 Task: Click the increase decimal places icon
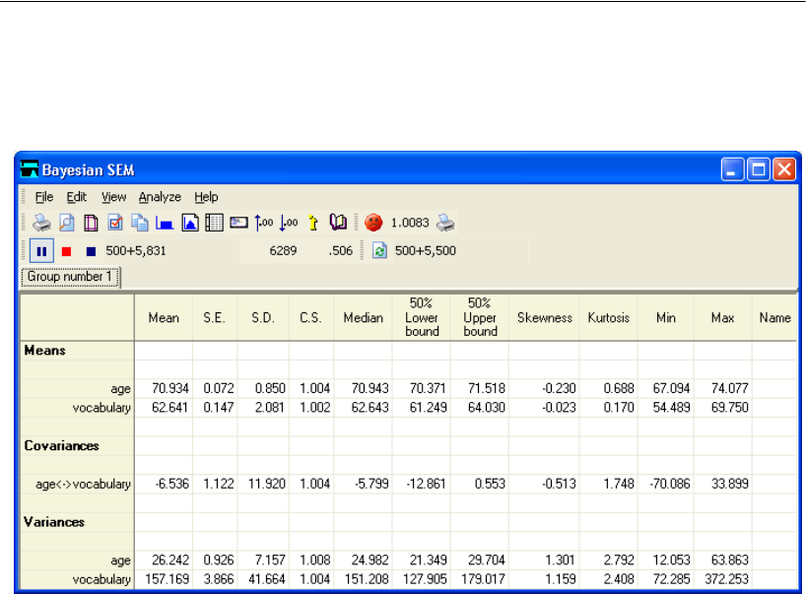[x=263, y=224]
